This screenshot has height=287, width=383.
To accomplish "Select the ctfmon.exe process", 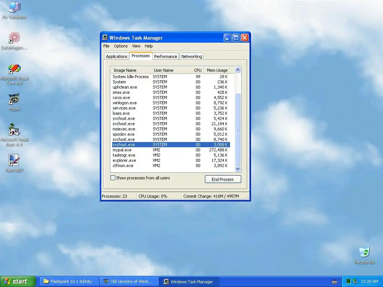I will pos(171,166).
